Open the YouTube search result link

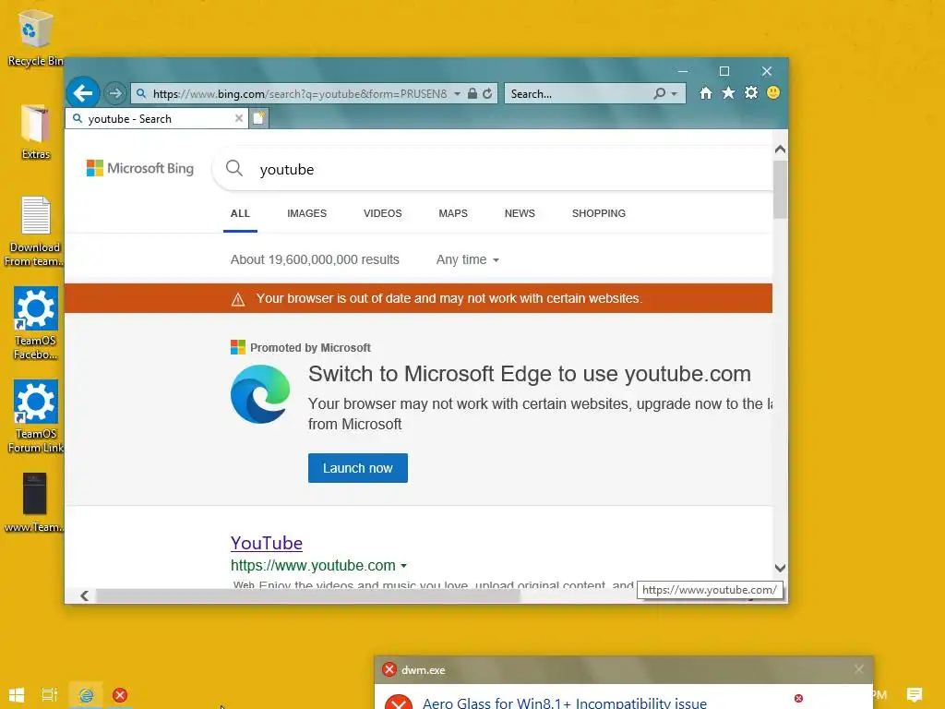click(267, 543)
